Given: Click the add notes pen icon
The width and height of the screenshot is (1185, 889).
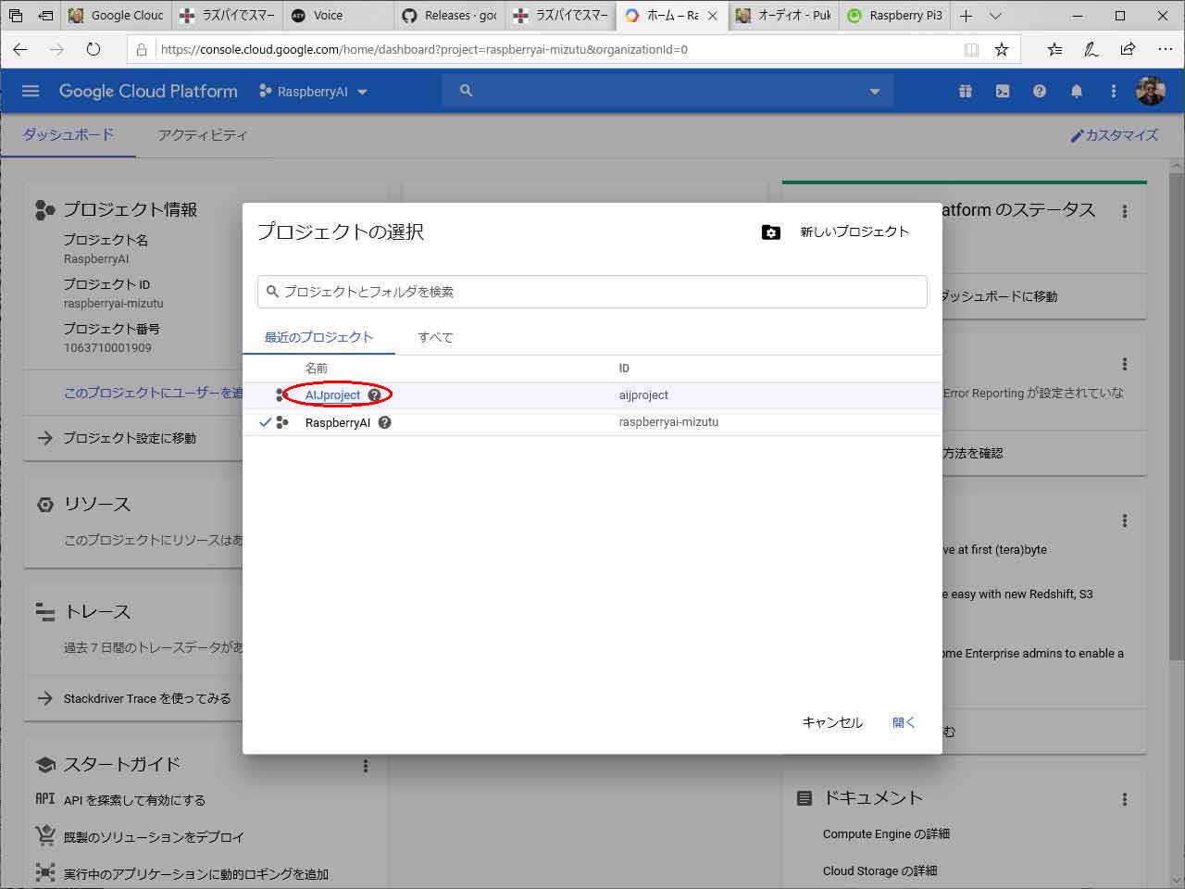Looking at the screenshot, I should pos(1091,50).
